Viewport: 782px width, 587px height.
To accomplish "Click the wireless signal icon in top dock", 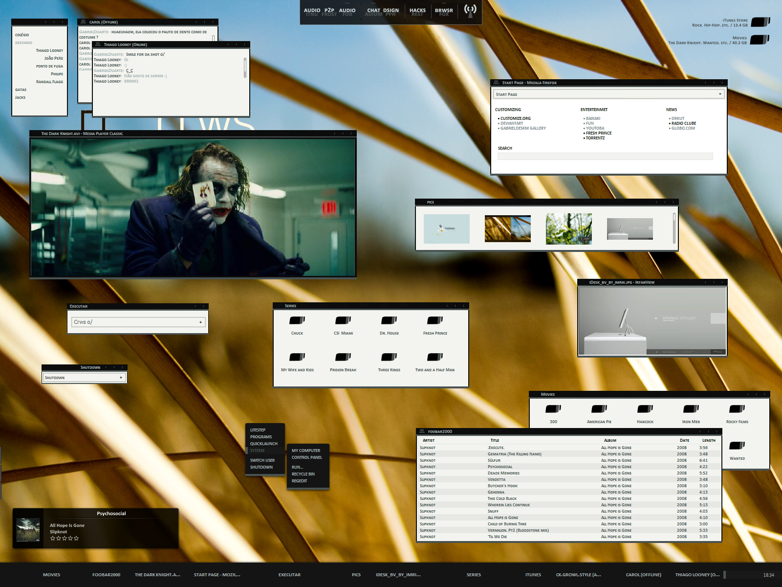I will (470, 11).
